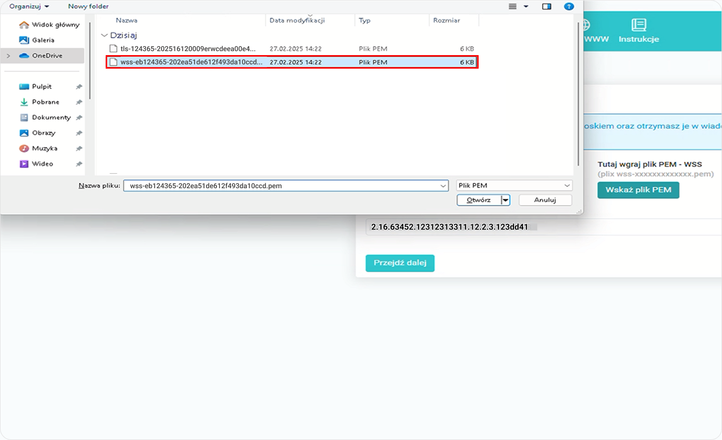Expand the OneDrive tree node
Image resolution: width=722 pixels, height=440 pixels.
(8, 56)
